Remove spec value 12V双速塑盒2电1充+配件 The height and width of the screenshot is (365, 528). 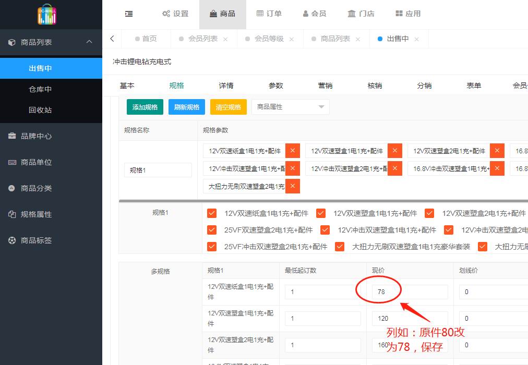pos(497,151)
